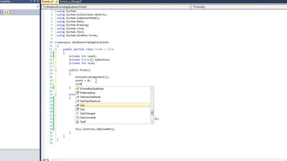The image size is (287, 161).
Task: Click the property icon beside Size
Action: [78, 109]
